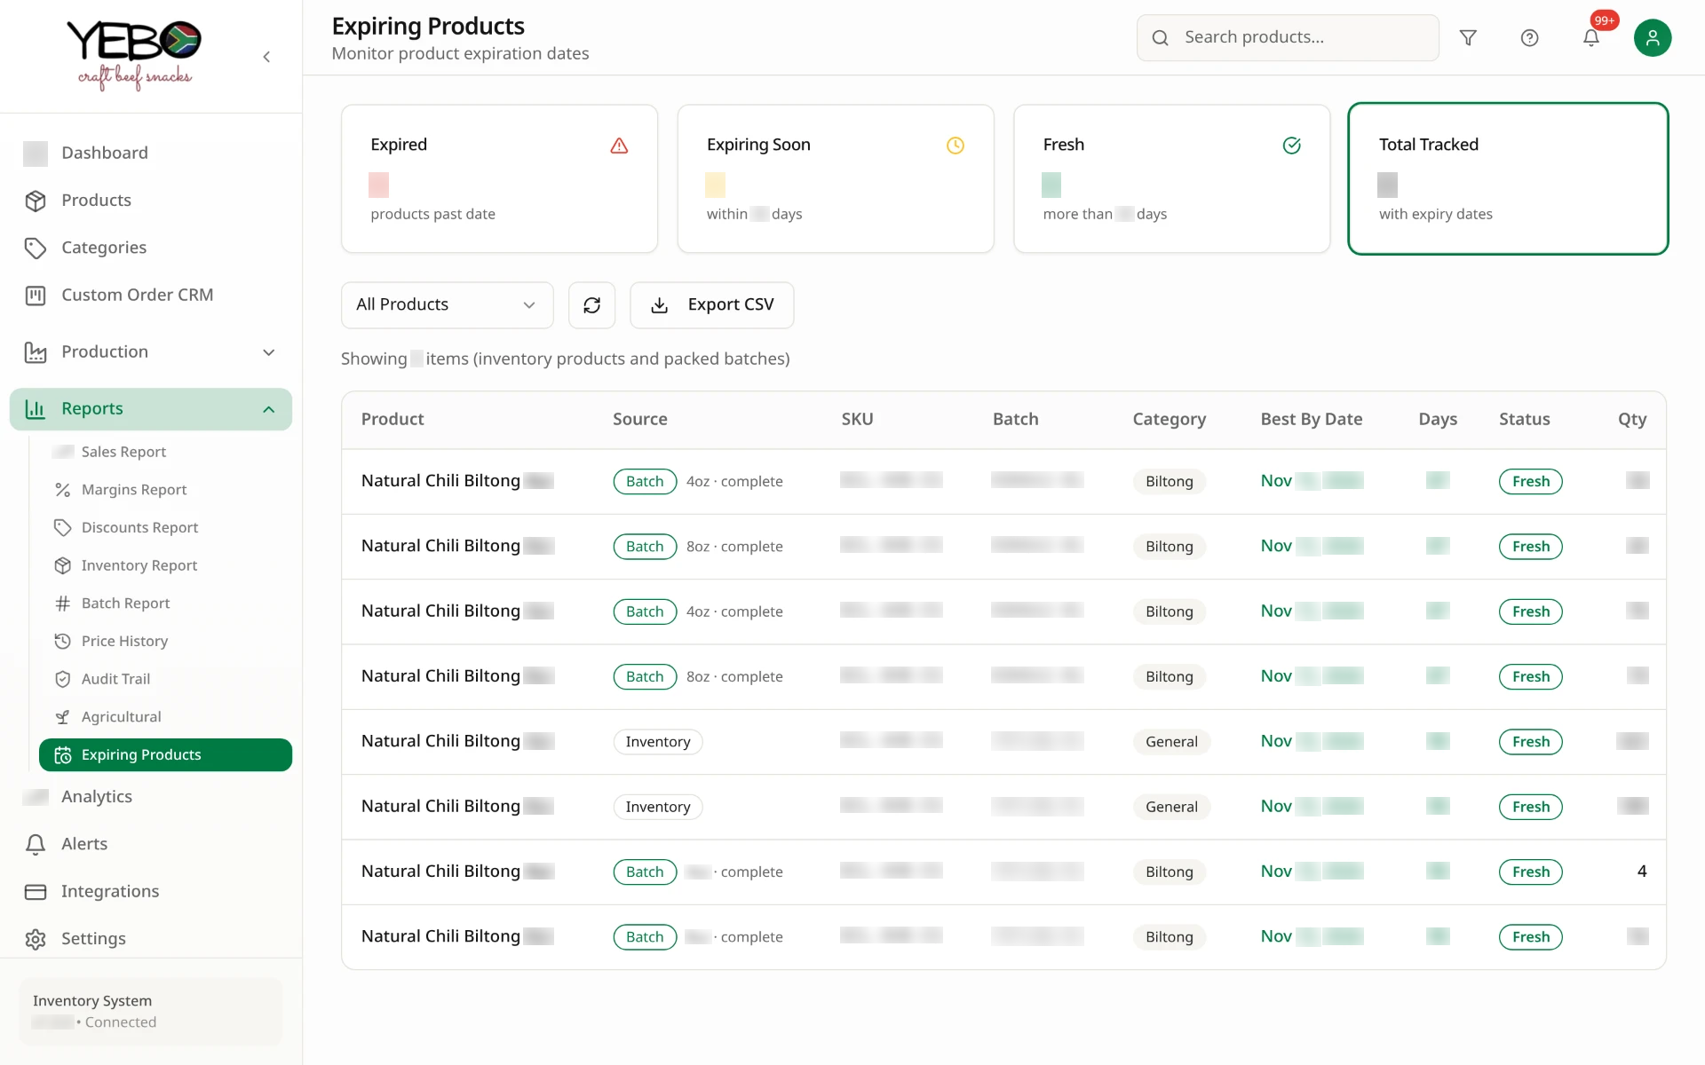
Task: Click the Monitor product expiration dates subtitle
Action: tap(460, 53)
